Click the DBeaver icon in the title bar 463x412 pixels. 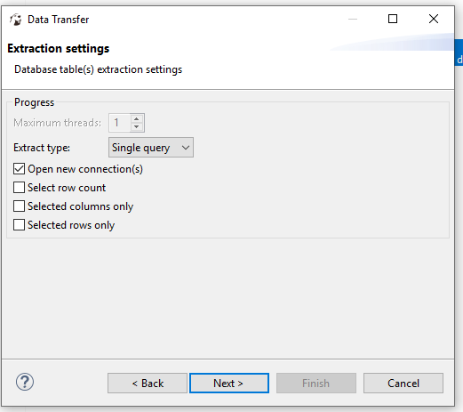coord(16,20)
